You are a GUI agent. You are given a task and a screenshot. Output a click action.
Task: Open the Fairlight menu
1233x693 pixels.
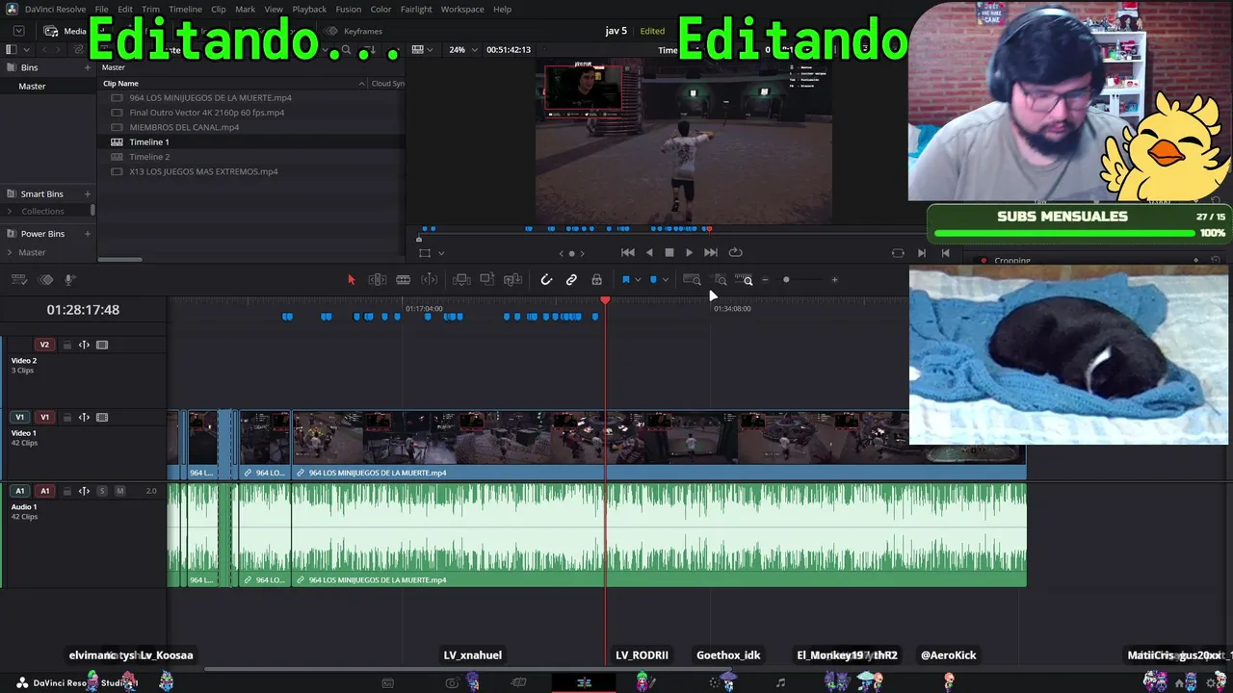pyautogui.click(x=416, y=10)
